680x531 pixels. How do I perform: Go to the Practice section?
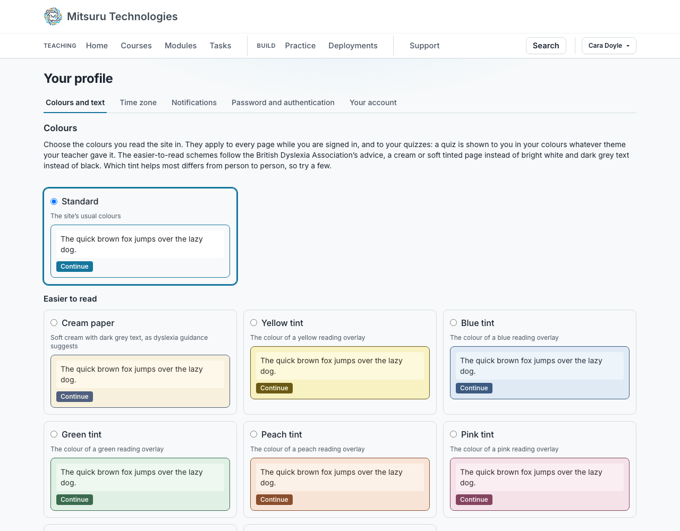coord(300,46)
